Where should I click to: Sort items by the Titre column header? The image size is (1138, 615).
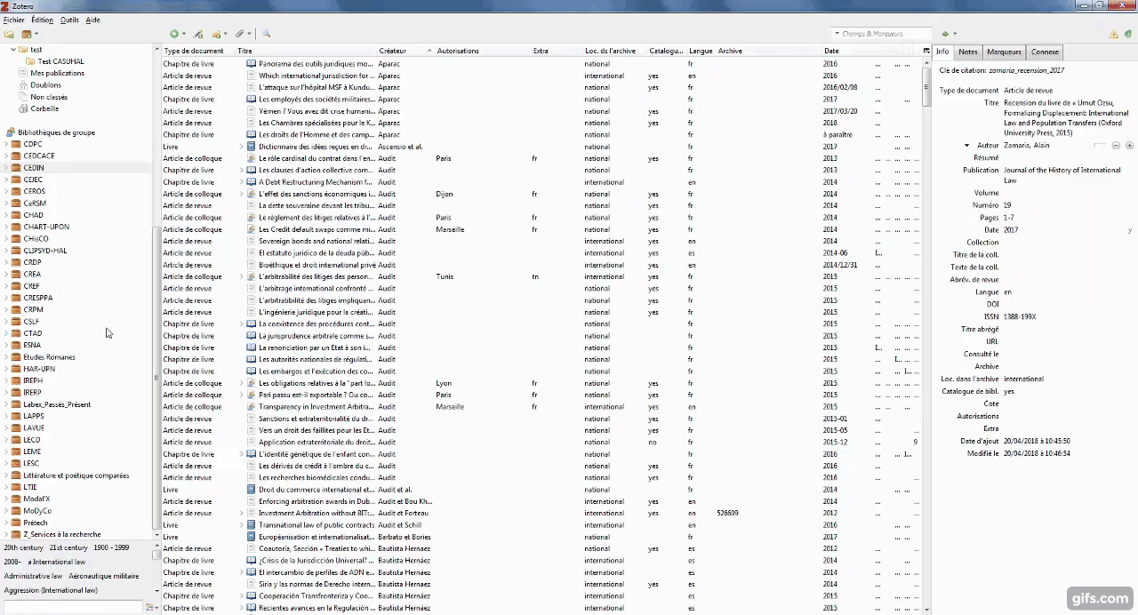tap(306, 51)
